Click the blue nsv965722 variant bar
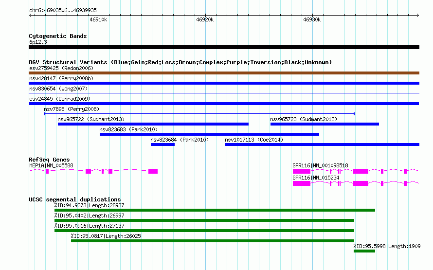The height and width of the screenshot is (270, 433). (x=153, y=124)
